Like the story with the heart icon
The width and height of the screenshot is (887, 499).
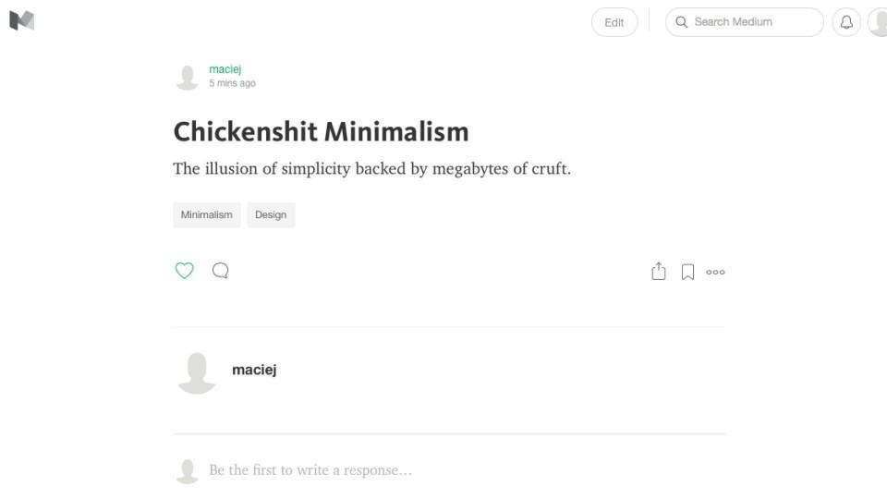click(185, 271)
